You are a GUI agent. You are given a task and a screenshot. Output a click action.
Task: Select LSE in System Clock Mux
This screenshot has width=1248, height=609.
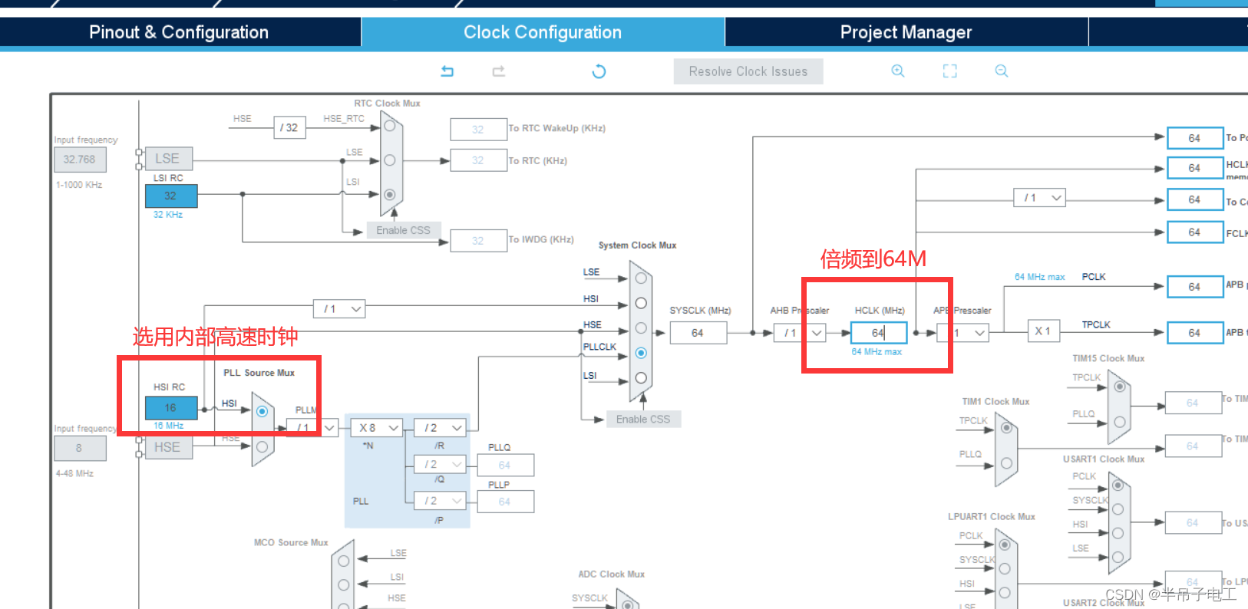[x=641, y=278]
